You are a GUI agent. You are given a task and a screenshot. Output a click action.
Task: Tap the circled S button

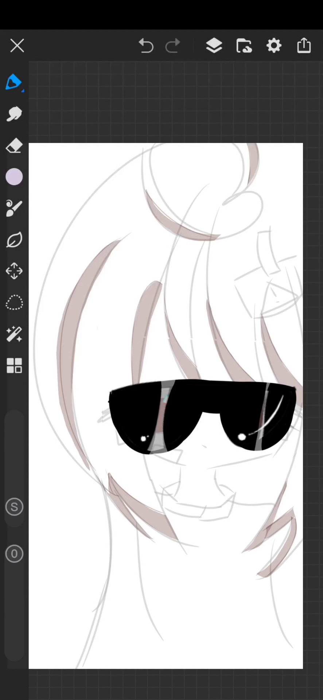14,507
